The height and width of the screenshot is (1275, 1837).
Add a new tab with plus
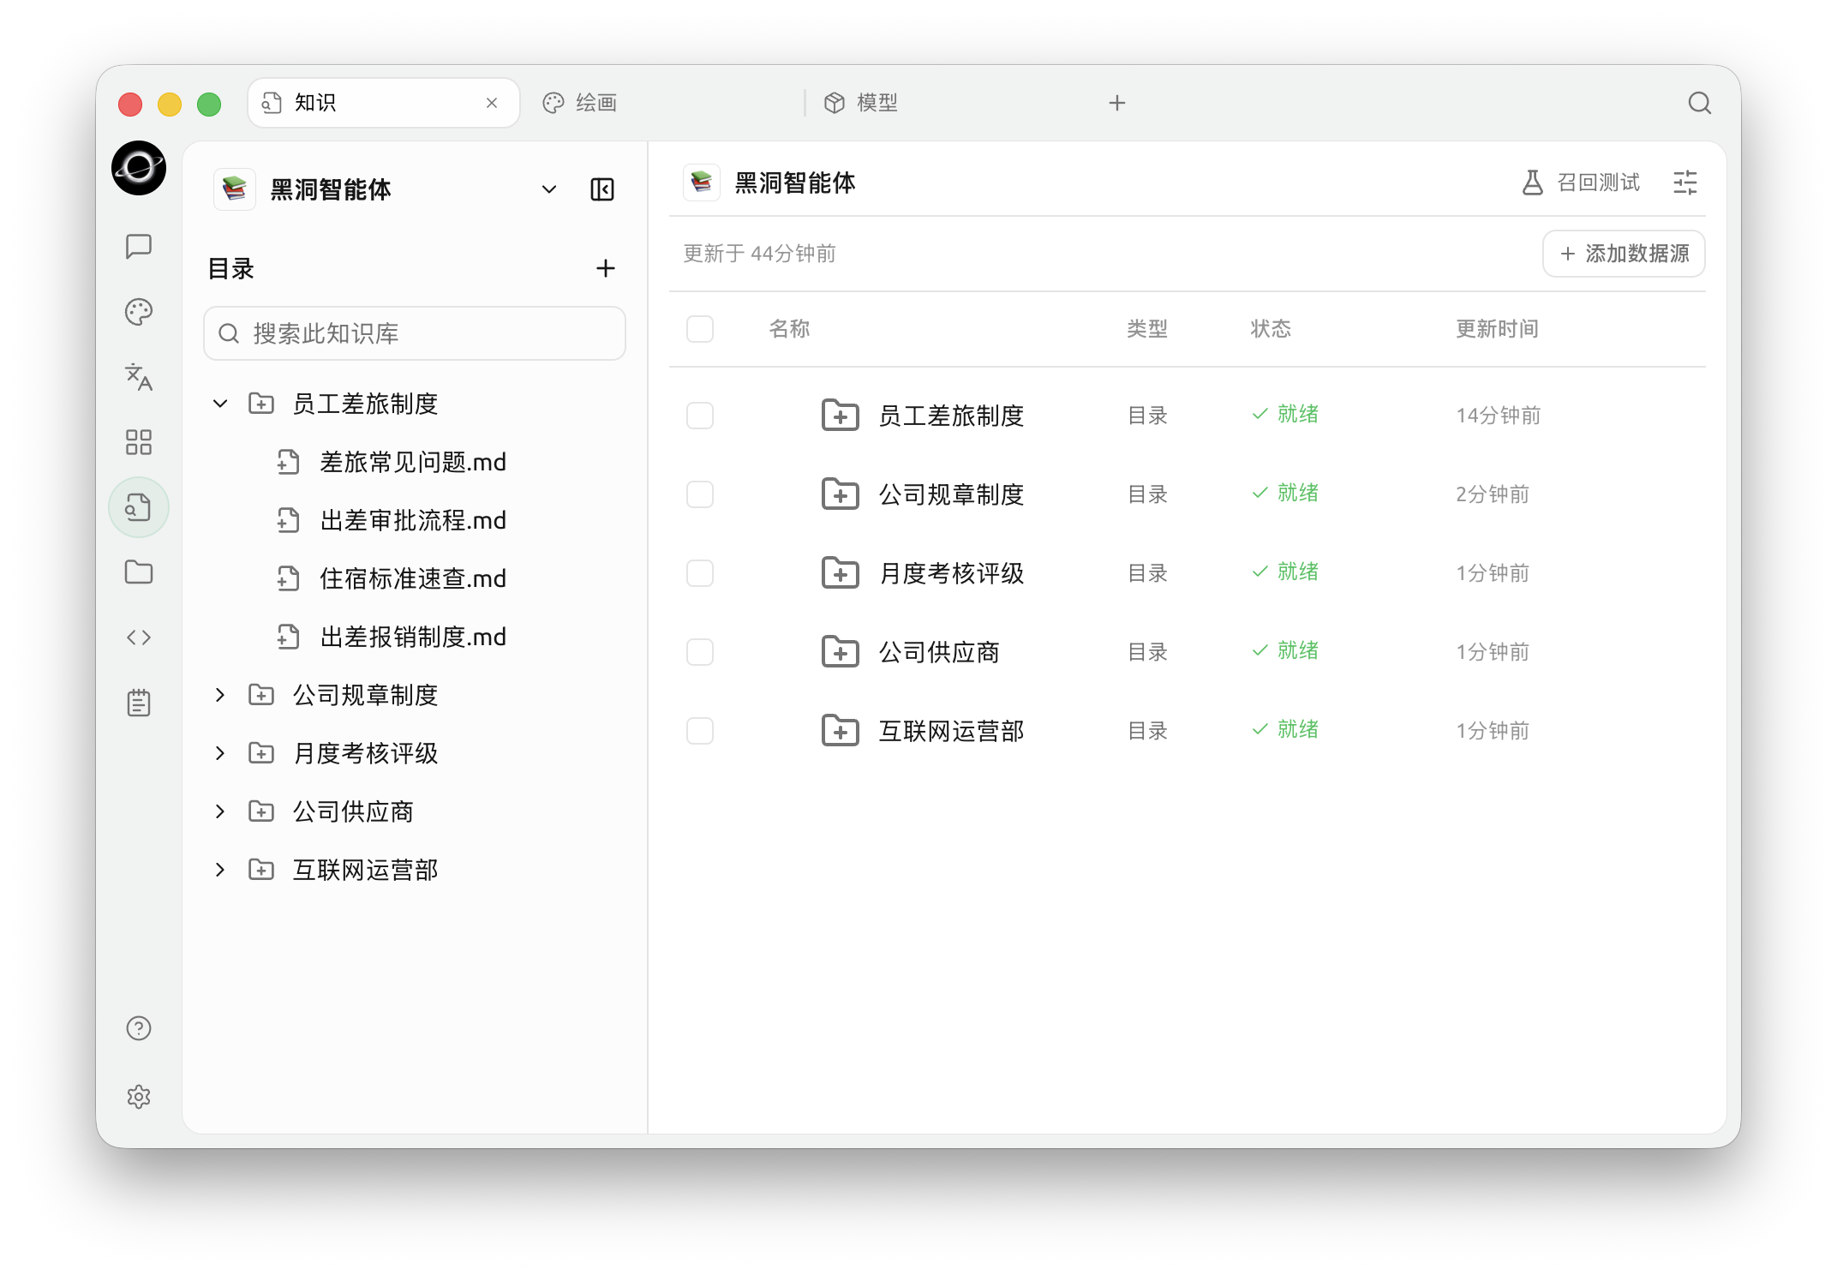(x=1117, y=103)
